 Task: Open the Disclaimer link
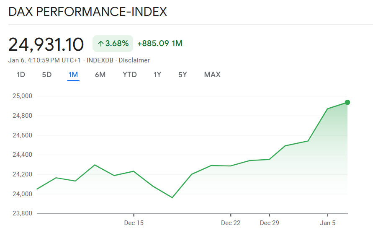point(134,60)
